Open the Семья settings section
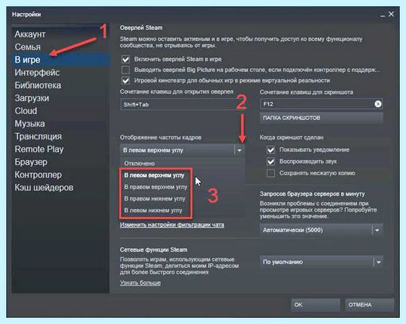406x324 pixels. (61, 47)
